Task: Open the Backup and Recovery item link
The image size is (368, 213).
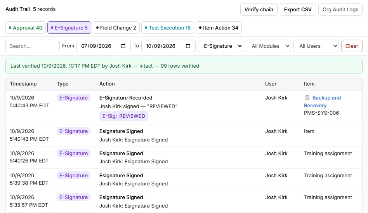Action: [x=322, y=101]
